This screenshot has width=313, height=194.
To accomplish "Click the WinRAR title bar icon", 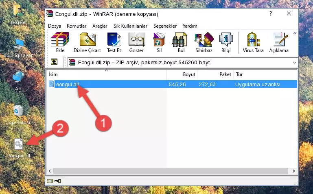I will pos(50,14).
